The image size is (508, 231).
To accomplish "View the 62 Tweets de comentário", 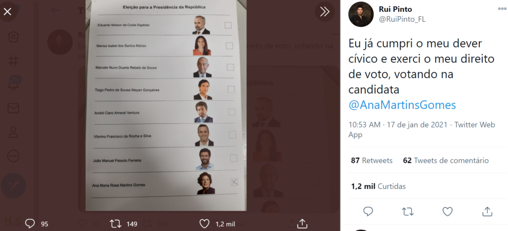I will (x=445, y=161).
